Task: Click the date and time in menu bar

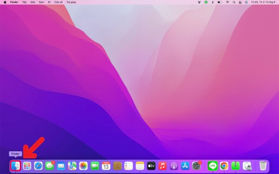Action: pos(263,2)
